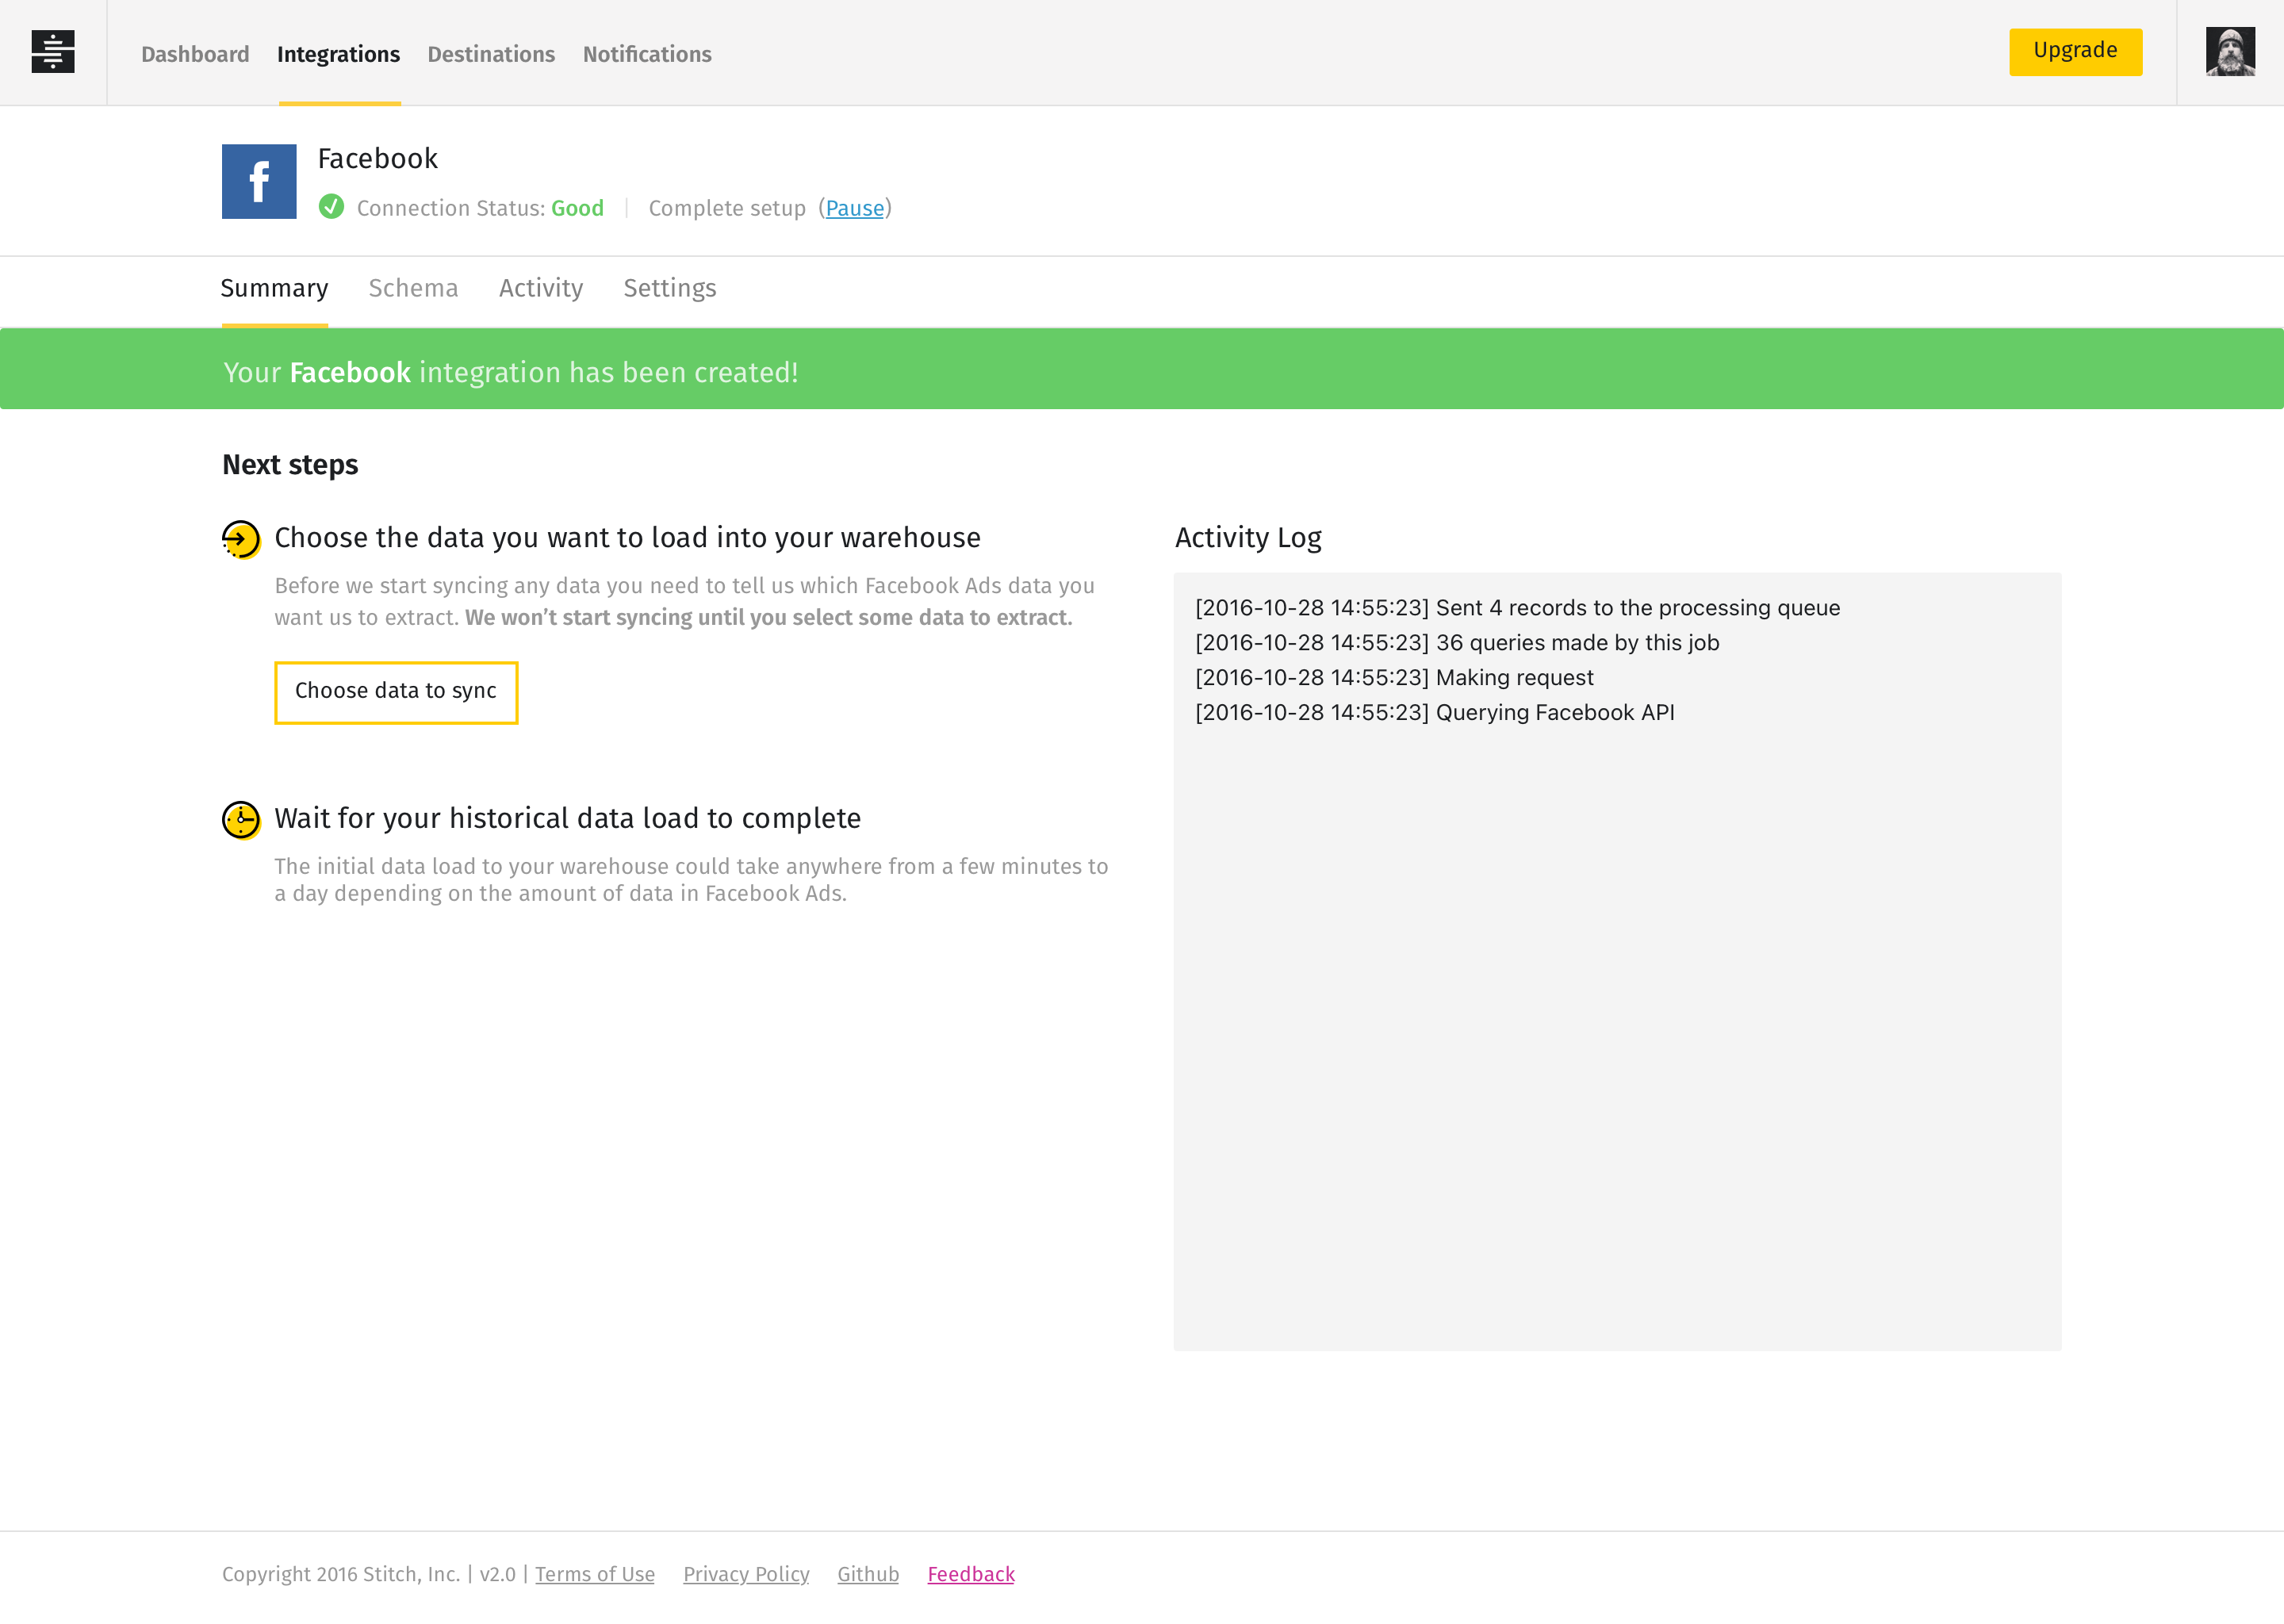Screen dimensions: 2284x1624
Task: Open Notifications in top nav
Action: pos(647,54)
